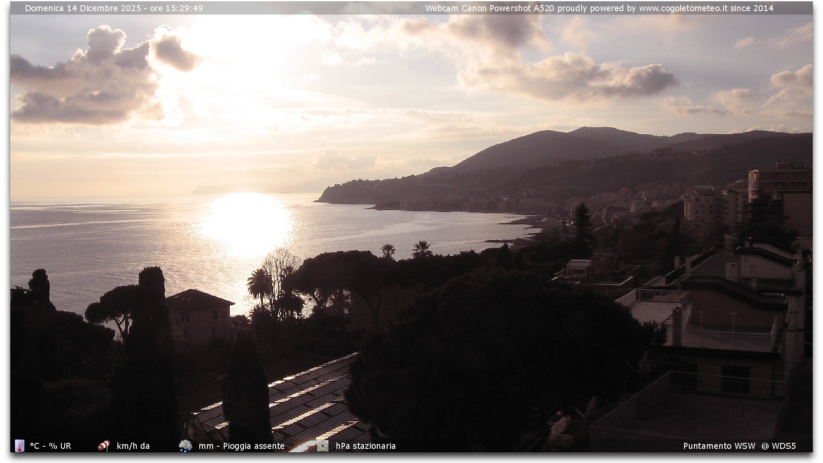Click the °C - % UR reading
This screenshot has height=463, width=823.
click(51, 446)
